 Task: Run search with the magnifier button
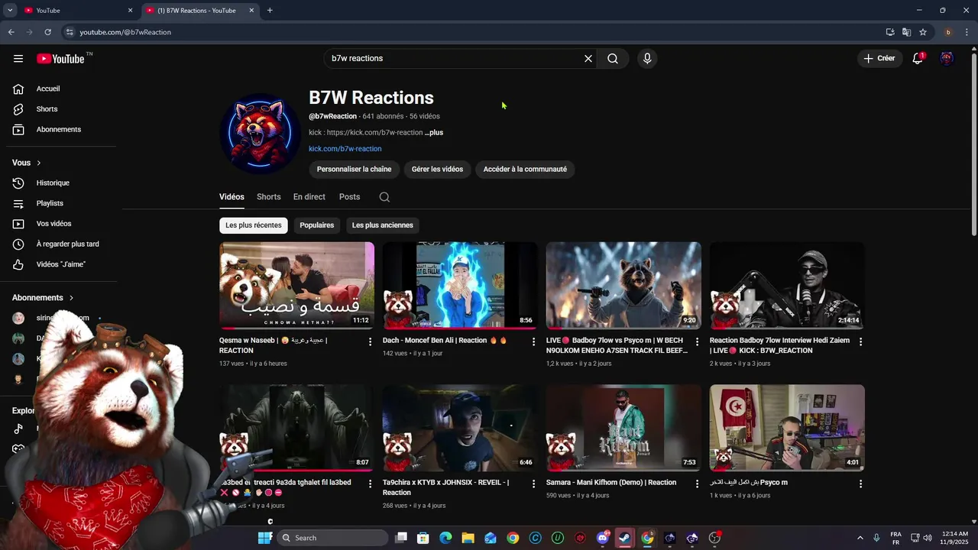613,58
